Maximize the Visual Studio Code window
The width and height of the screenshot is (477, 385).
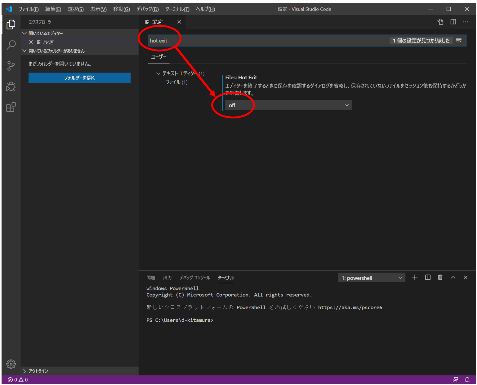coord(448,9)
